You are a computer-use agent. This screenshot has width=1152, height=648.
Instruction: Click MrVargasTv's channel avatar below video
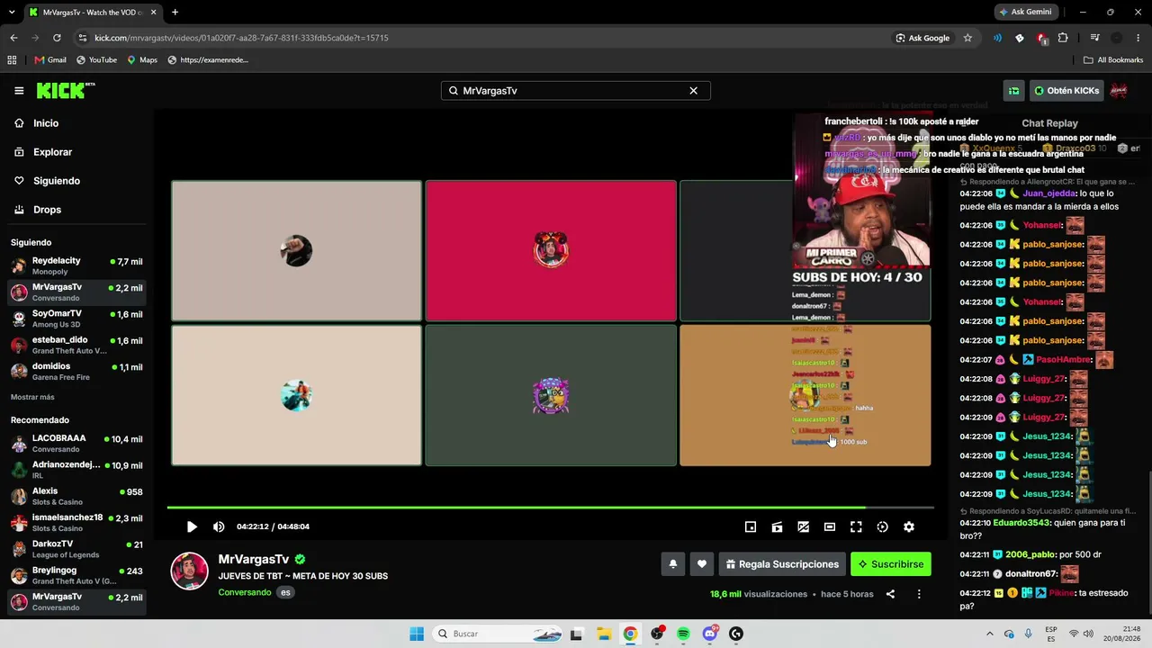190,571
